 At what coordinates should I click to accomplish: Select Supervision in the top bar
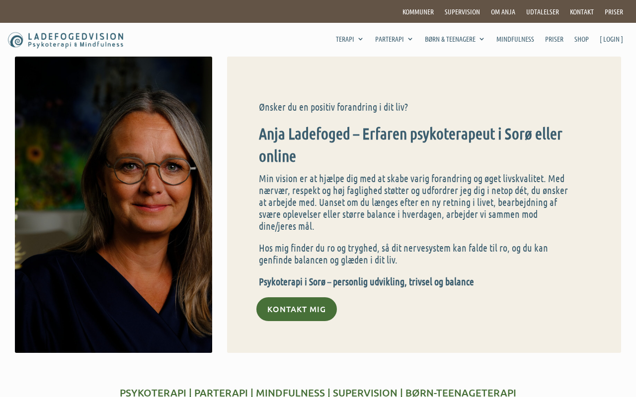pyautogui.click(x=462, y=12)
